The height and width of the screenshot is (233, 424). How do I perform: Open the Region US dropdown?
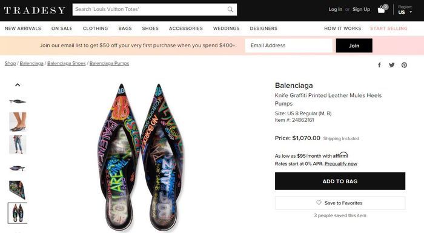pos(405,10)
